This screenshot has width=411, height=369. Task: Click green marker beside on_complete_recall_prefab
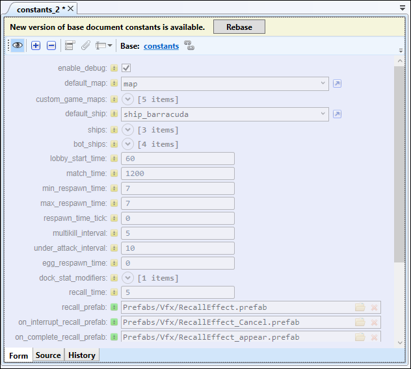click(x=114, y=337)
